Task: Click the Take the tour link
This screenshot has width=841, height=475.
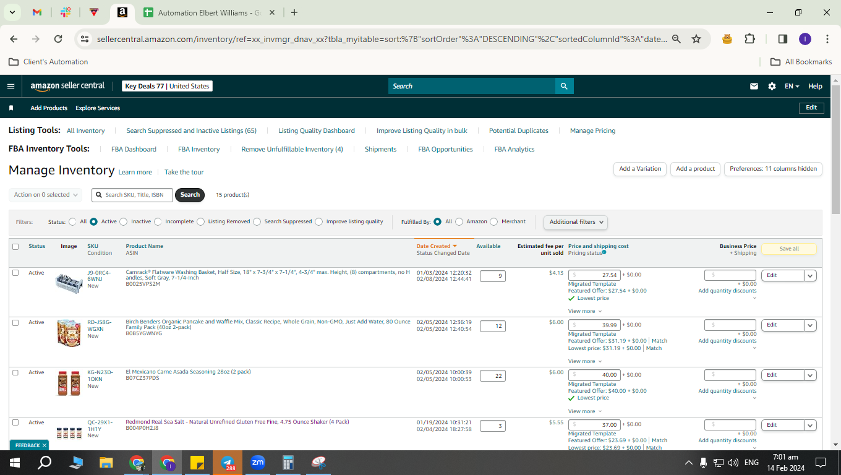Action: [184, 172]
